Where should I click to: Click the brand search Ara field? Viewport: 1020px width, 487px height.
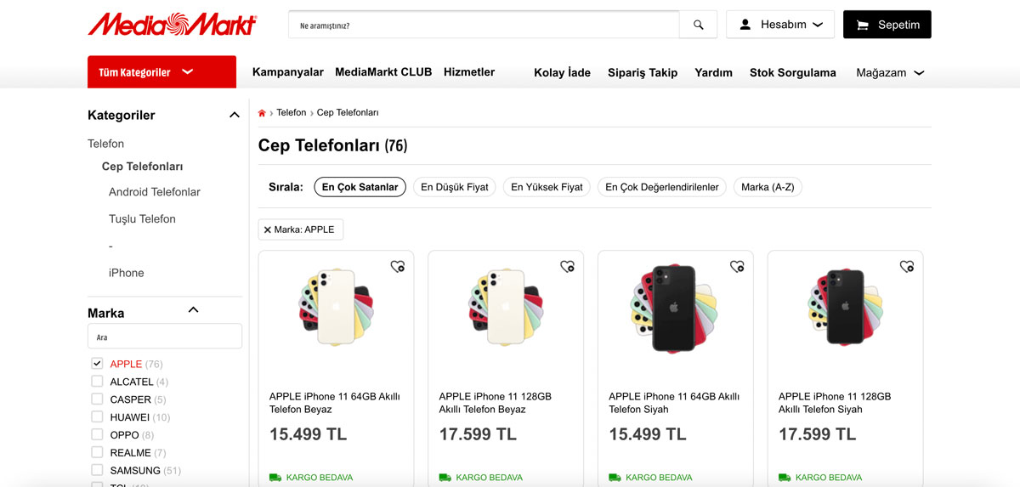165,337
